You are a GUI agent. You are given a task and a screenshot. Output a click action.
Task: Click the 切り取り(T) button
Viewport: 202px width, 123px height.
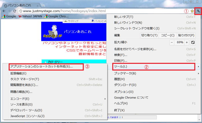[149, 35]
